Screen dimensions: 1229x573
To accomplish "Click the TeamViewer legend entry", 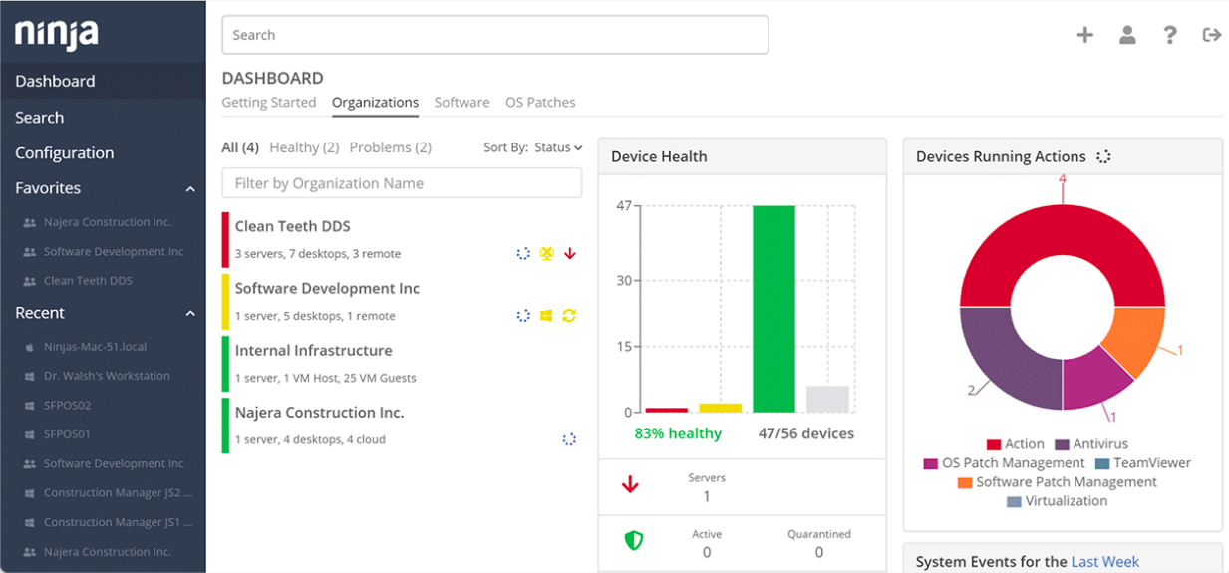I will 1143,463.
